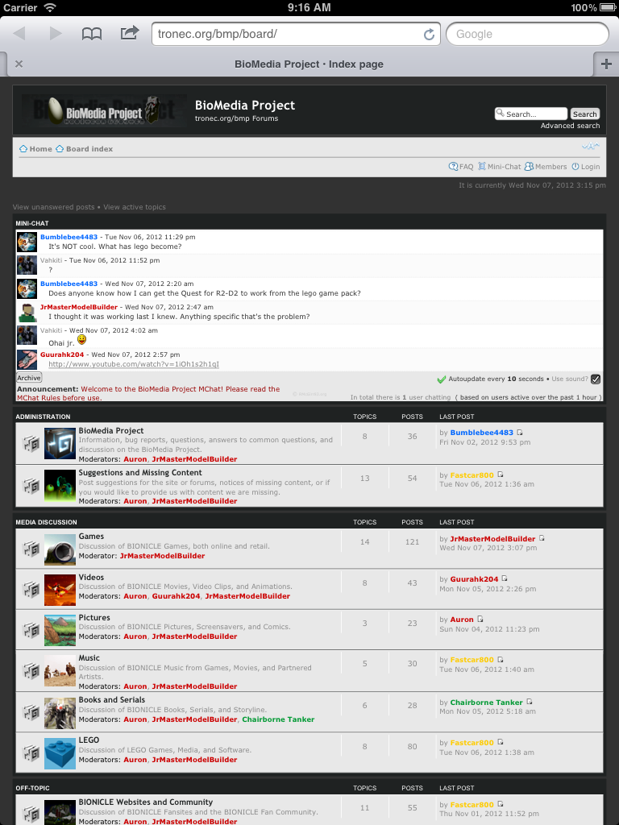Click the Videos forum image icon
Image resolution: width=619 pixels, height=825 pixels.
(x=60, y=591)
